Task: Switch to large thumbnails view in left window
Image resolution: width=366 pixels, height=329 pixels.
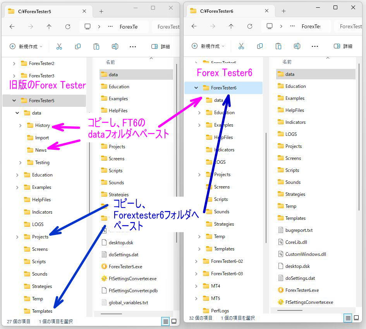Action: click(174, 321)
